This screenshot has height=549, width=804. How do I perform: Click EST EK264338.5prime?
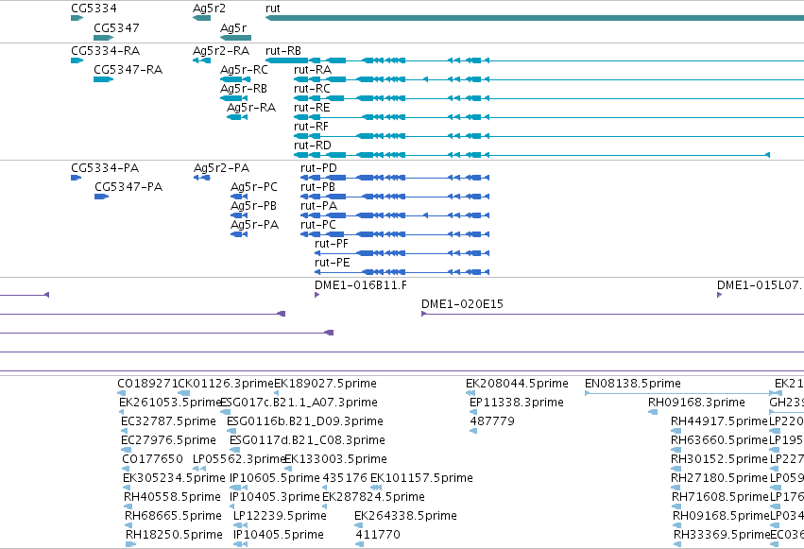pos(406,517)
